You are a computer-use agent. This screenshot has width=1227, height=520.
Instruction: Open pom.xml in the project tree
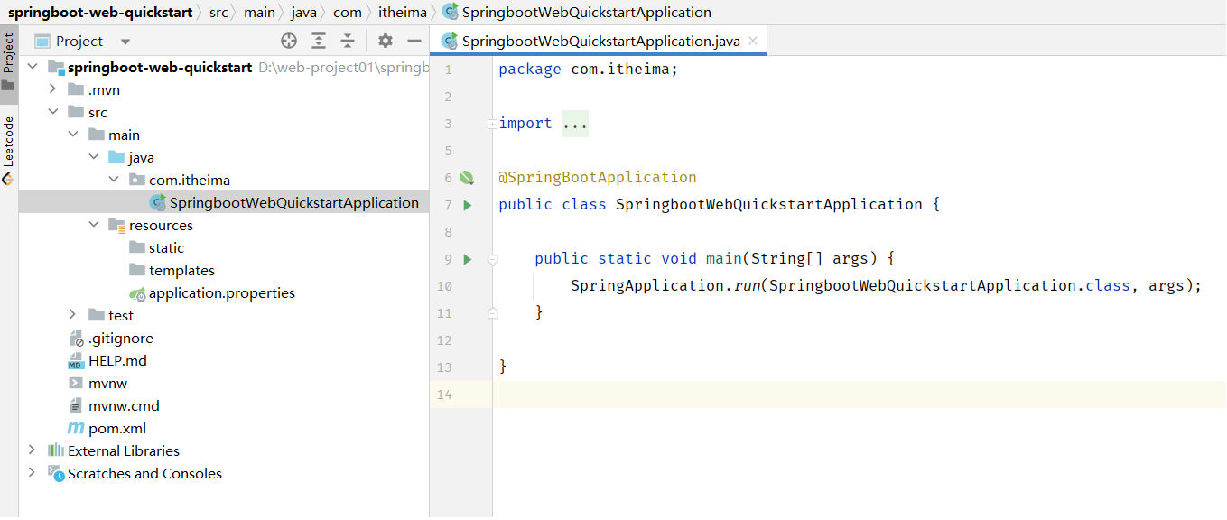coord(116,429)
